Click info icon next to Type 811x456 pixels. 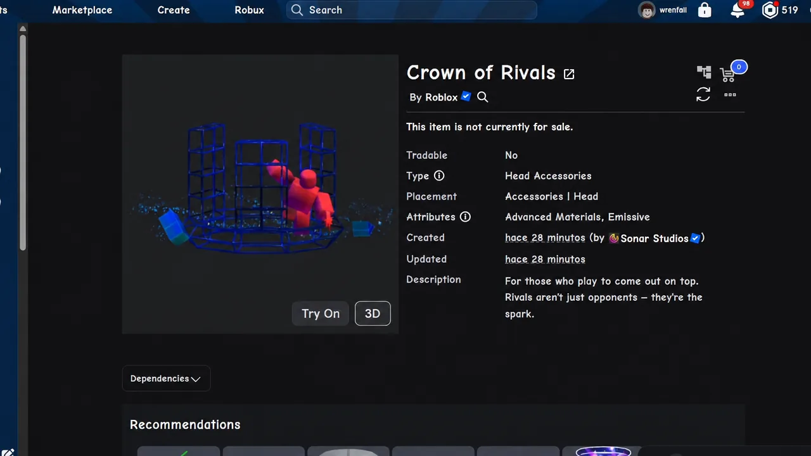click(439, 176)
